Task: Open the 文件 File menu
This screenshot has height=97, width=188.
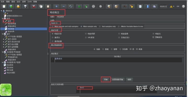Action: click(2, 2)
